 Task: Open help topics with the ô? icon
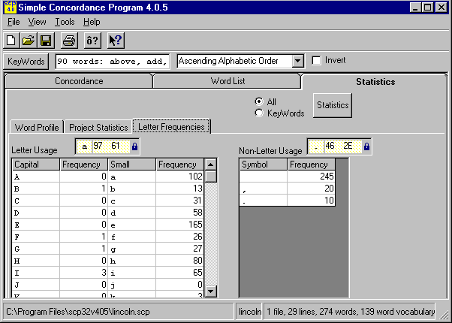92,41
